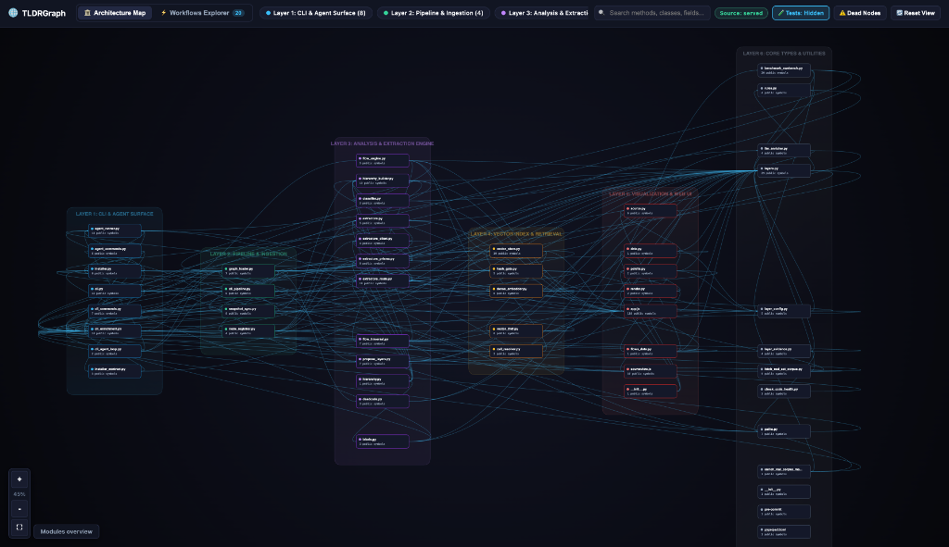Select the pyproject.toml node
Viewport: 949px width, 547px height.
point(784,532)
